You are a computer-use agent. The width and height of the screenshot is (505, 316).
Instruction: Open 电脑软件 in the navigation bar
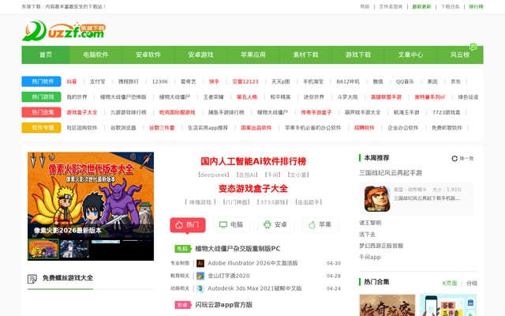point(95,55)
